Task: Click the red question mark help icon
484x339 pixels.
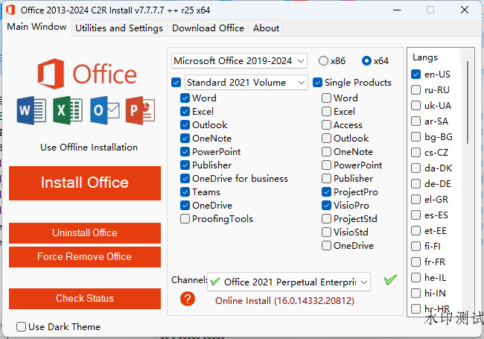Action: pyautogui.click(x=188, y=299)
